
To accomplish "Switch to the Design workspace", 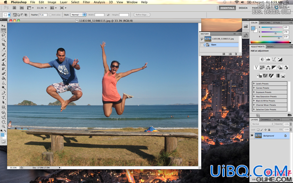I will (243, 8).
